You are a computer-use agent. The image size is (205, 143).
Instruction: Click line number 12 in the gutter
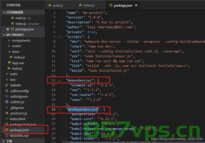pos(53,61)
